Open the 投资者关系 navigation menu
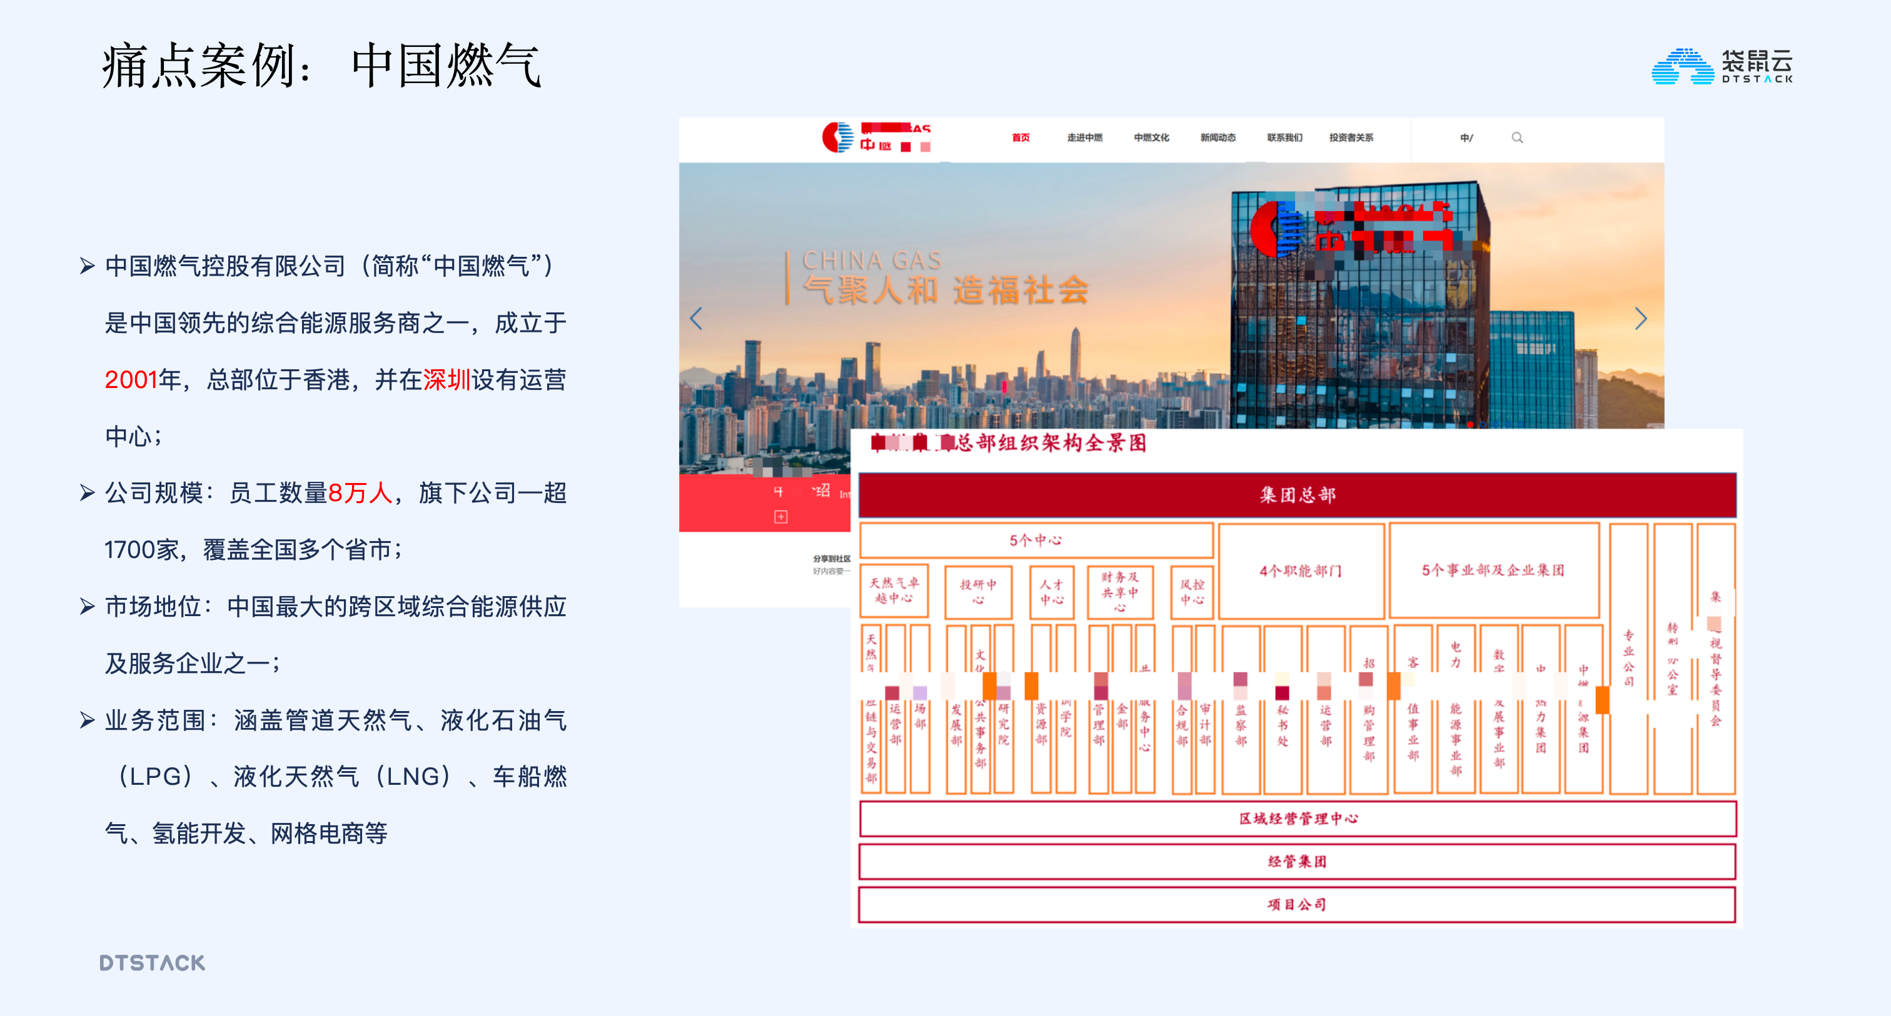This screenshot has width=1891, height=1016. coord(1351,137)
